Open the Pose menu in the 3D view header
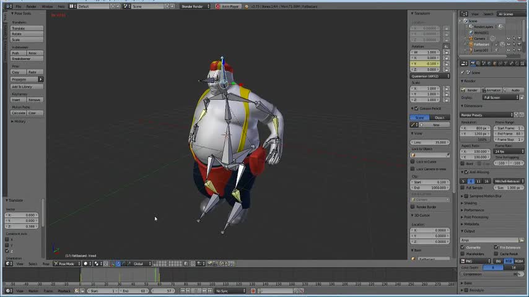Viewport: 529px width, 297px height. [46, 264]
